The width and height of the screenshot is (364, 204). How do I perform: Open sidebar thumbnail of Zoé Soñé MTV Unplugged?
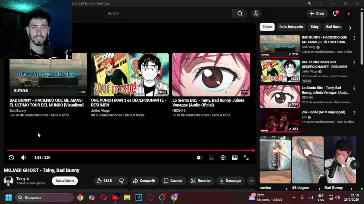point(280,121)
